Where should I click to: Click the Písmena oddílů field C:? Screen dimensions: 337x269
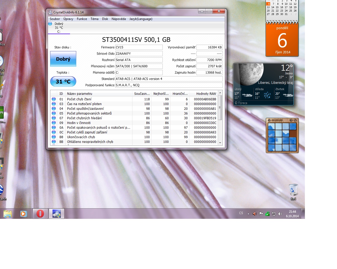click(x=139, y=73)
